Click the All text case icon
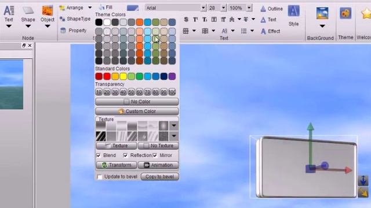The height and width of the screenshot is (208, 371). tap(224, 31)
